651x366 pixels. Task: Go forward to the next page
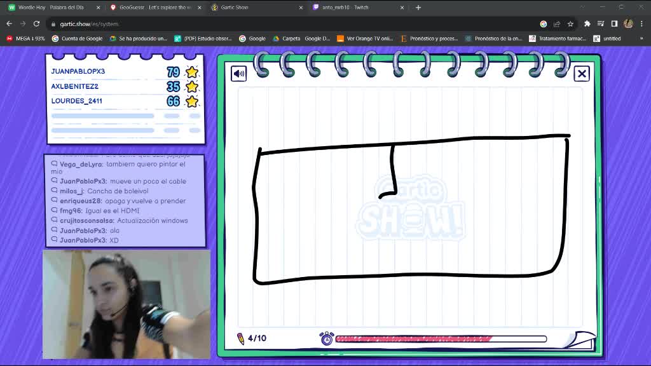23,24
